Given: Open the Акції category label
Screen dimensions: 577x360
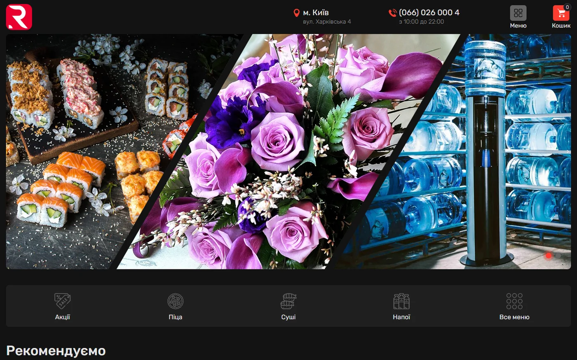Looking at the screenshot, I should [x=63, y=317].
